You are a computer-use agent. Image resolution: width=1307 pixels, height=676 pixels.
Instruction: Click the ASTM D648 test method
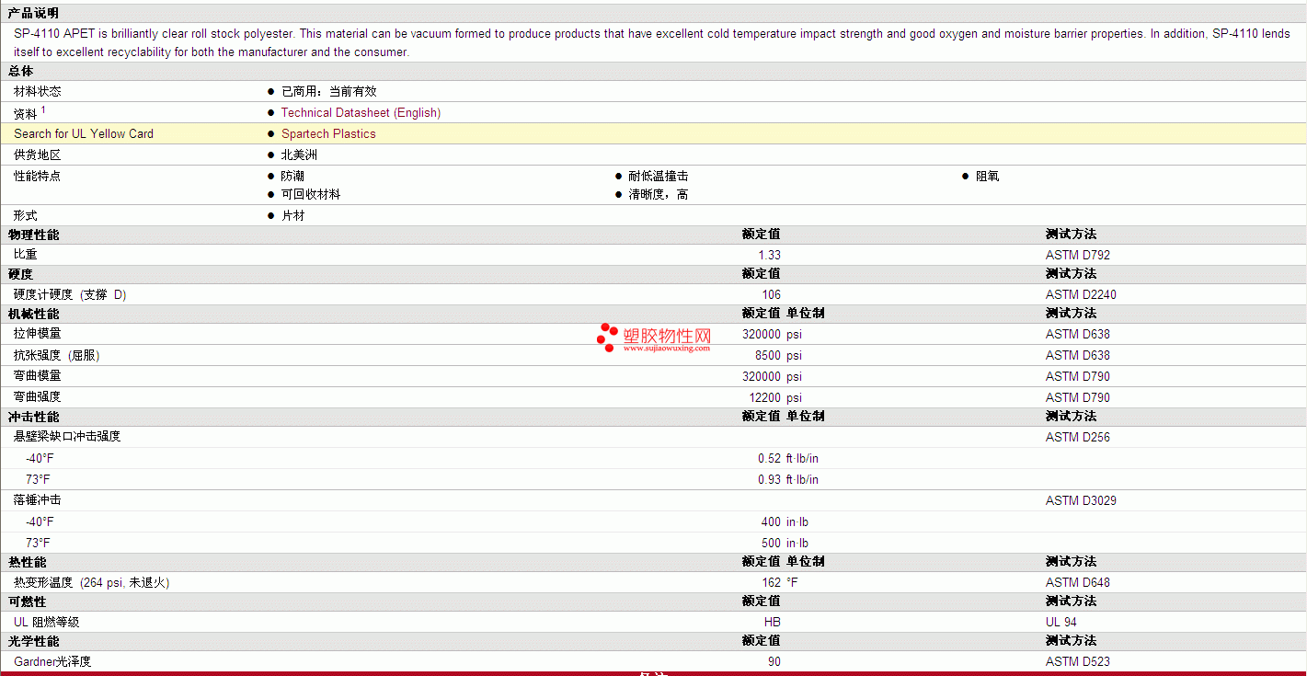point(1078,582)
